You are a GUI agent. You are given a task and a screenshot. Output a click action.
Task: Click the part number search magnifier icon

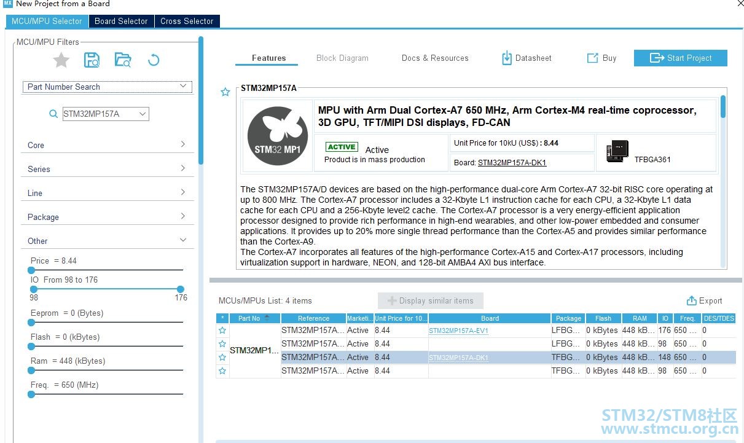53,114
